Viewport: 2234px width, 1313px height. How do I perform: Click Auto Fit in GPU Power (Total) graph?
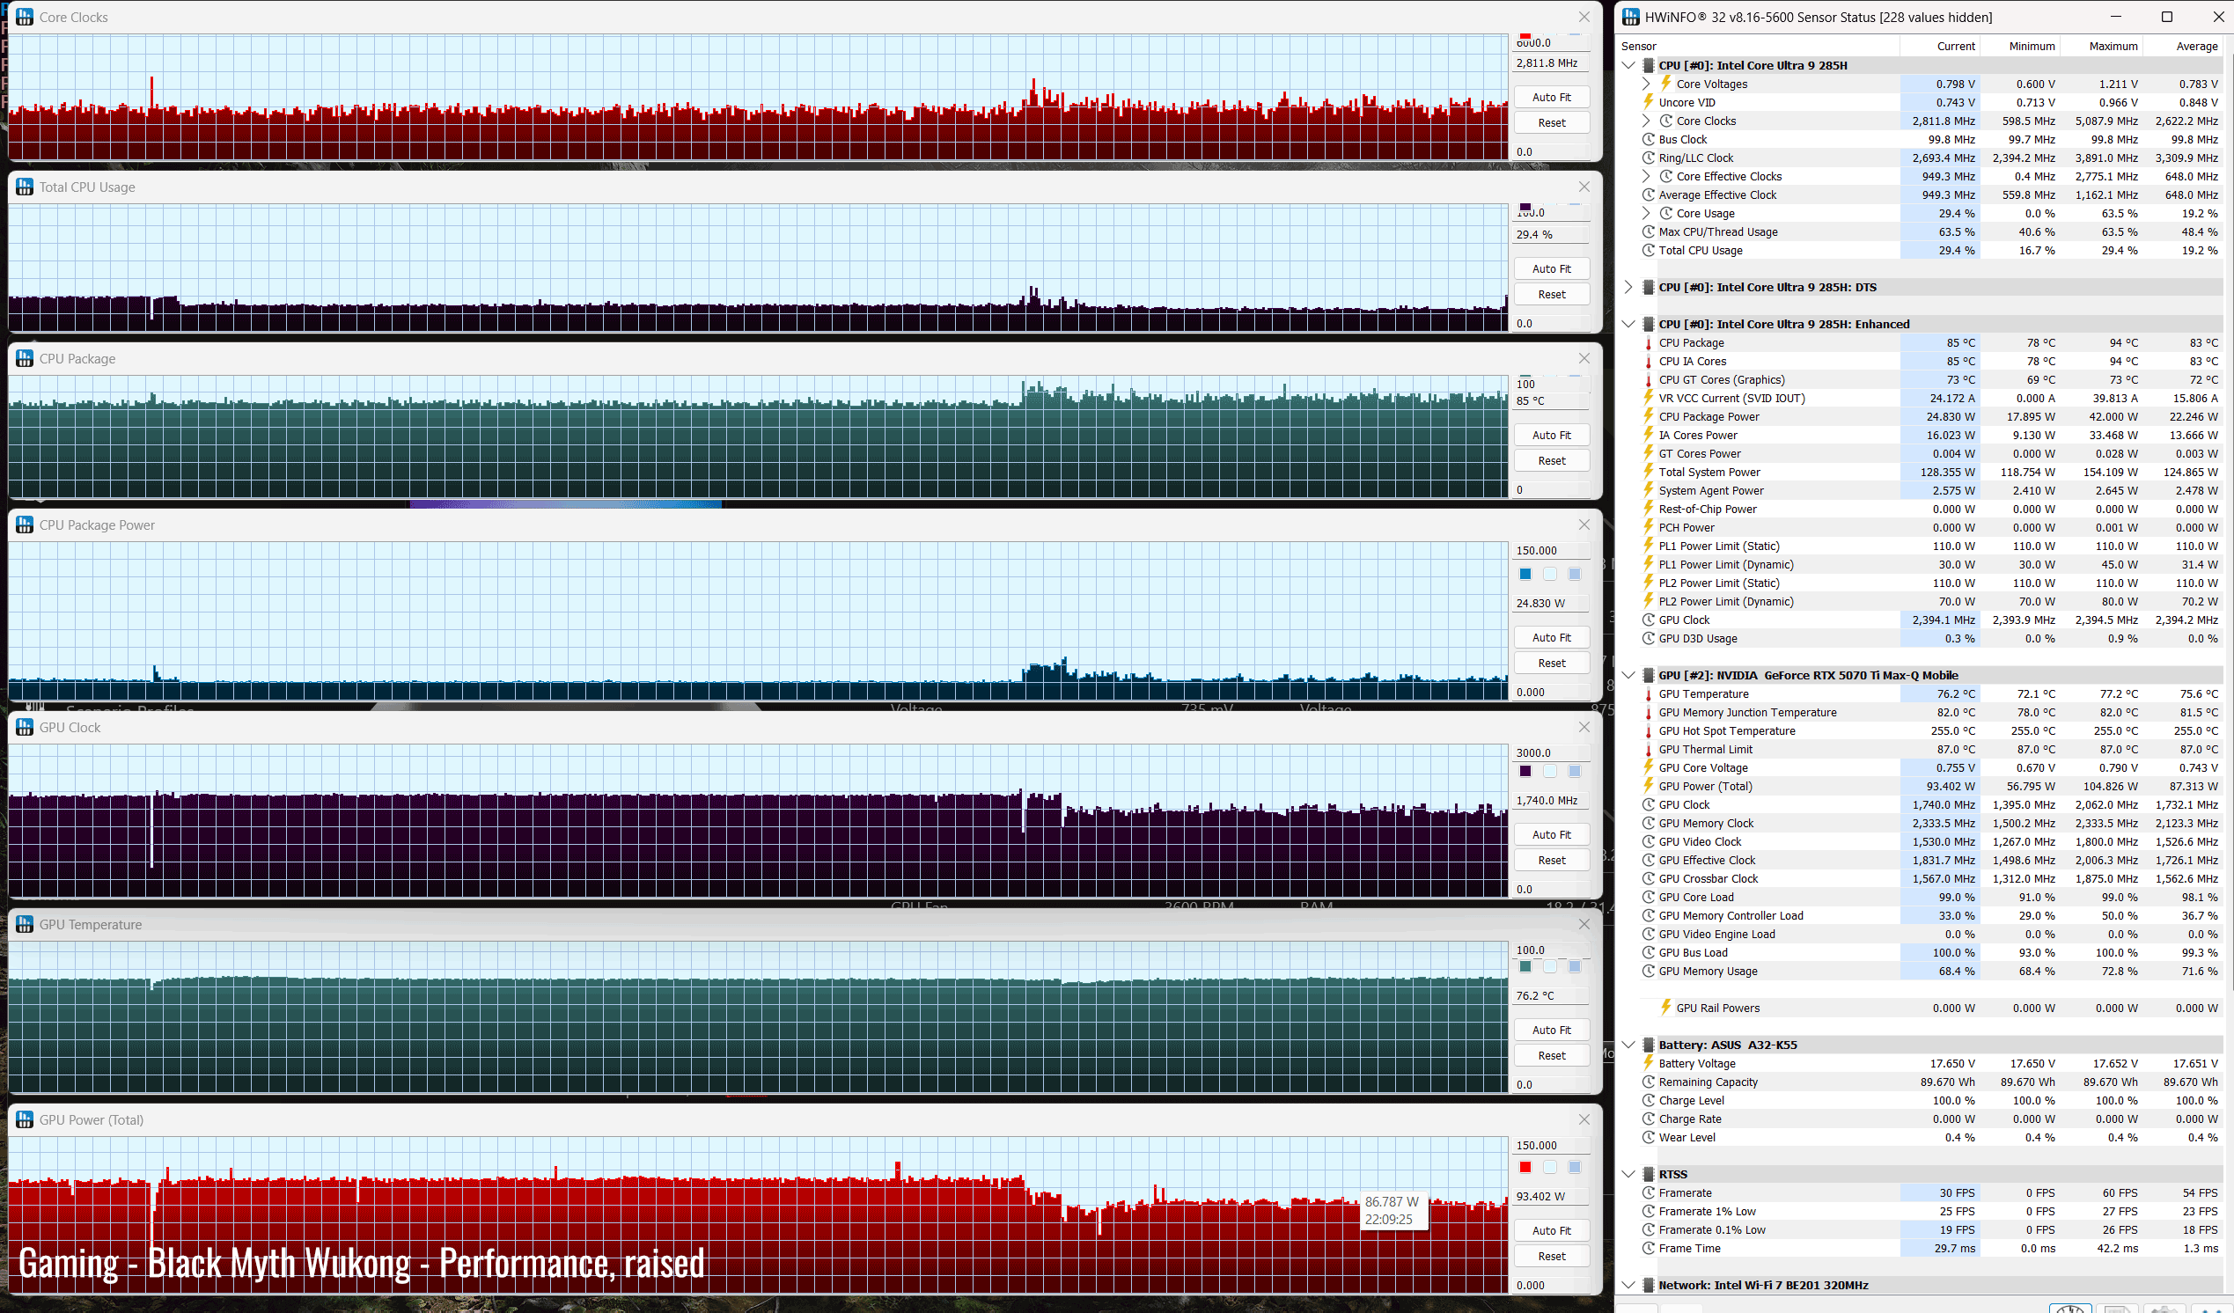point(1550,1230)
